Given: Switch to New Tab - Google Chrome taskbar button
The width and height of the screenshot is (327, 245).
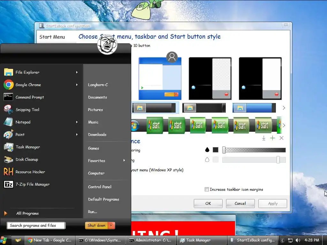Looking at the screenshot, I should (49, 240).
